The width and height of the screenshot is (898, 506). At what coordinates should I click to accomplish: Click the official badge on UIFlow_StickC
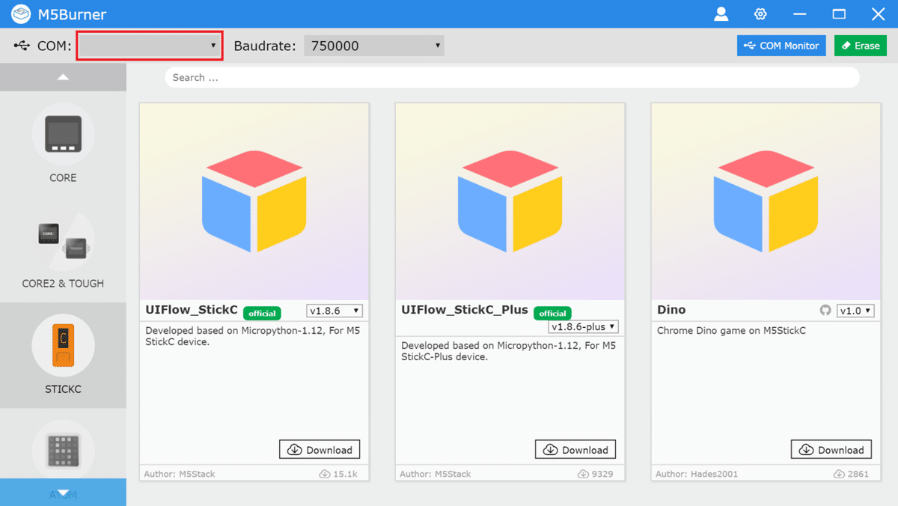pyautogui.click(x=262, y=313)
